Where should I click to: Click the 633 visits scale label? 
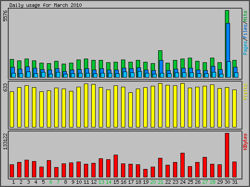point(5,87)
